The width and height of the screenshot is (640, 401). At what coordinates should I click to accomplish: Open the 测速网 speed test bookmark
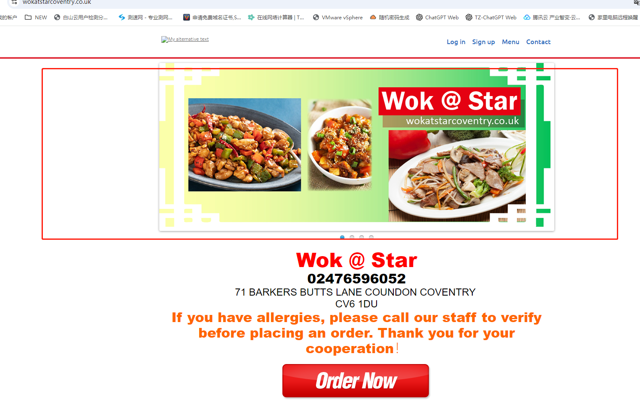145,17
